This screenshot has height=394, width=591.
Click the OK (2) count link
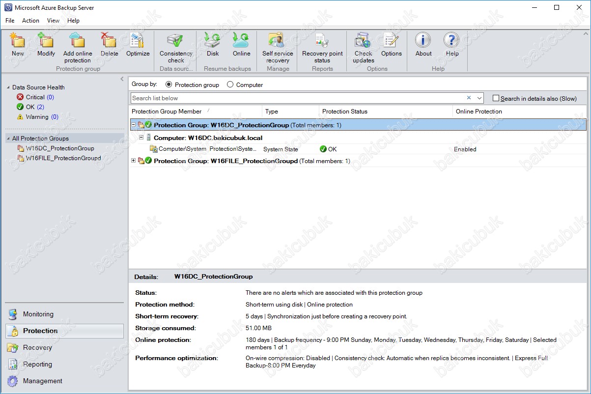(x=40, y=107)
